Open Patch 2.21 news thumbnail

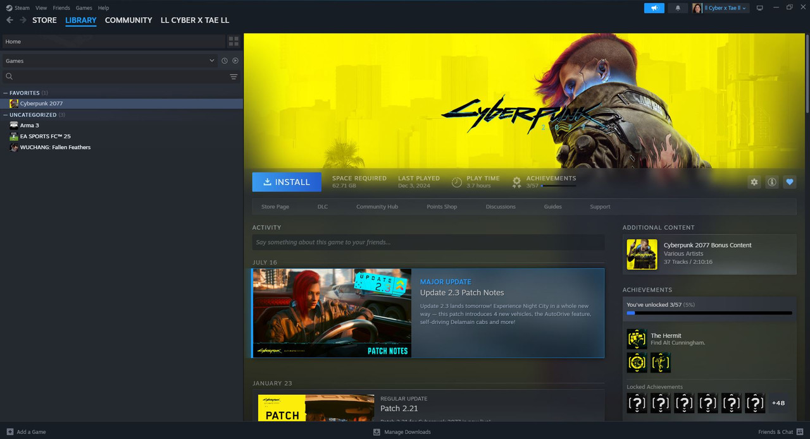[316, 408]
